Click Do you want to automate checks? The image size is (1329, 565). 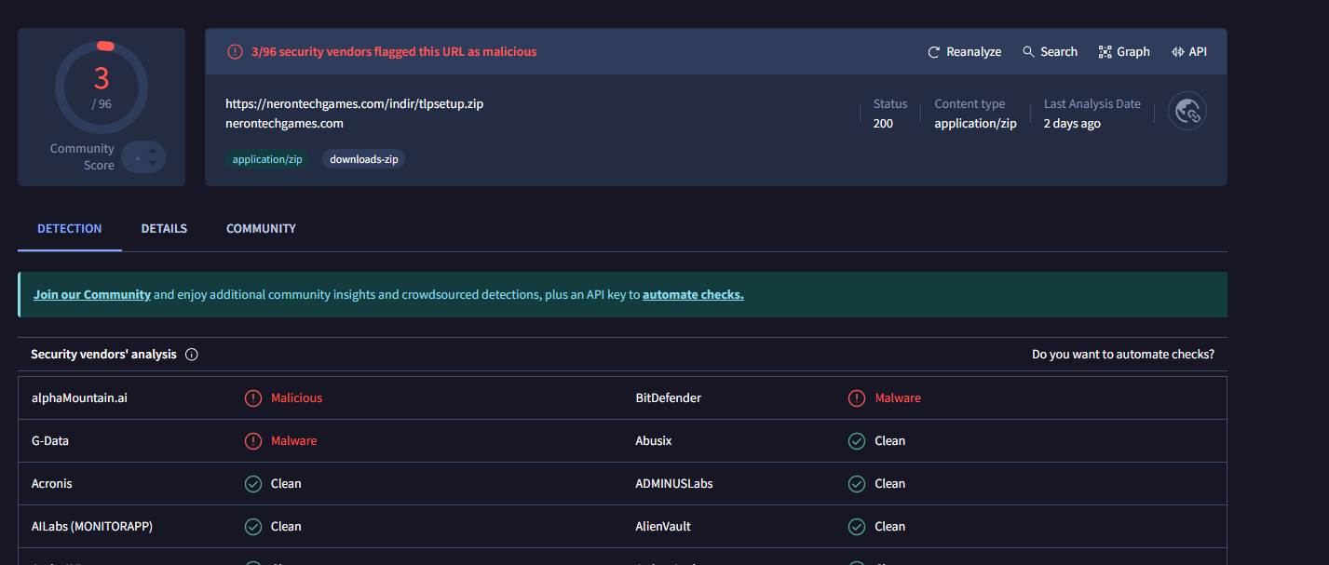(x=1123, y=355)
